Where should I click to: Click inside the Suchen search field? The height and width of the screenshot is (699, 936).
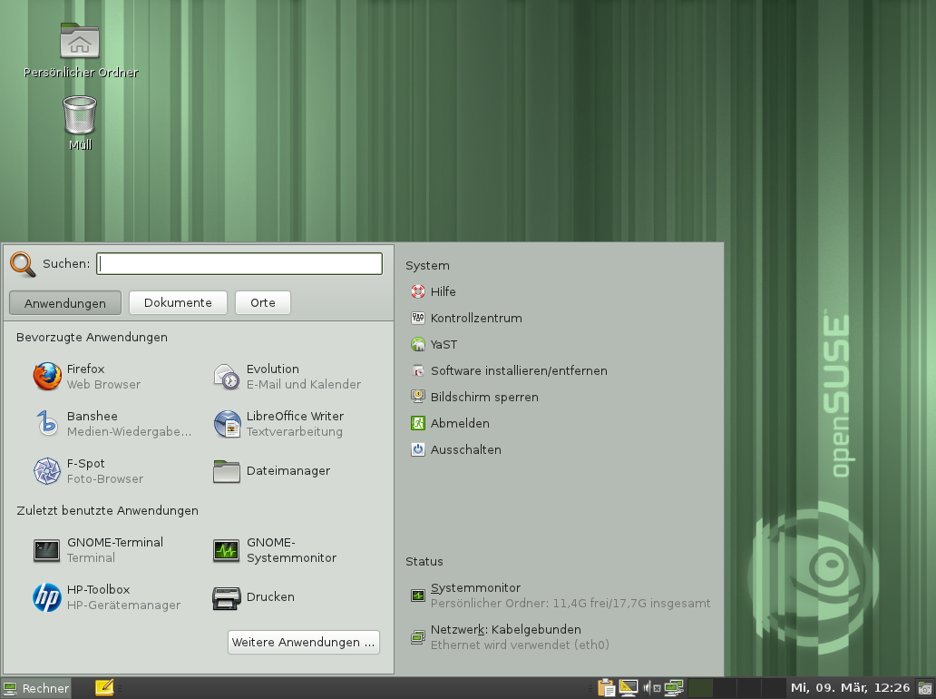239,263
